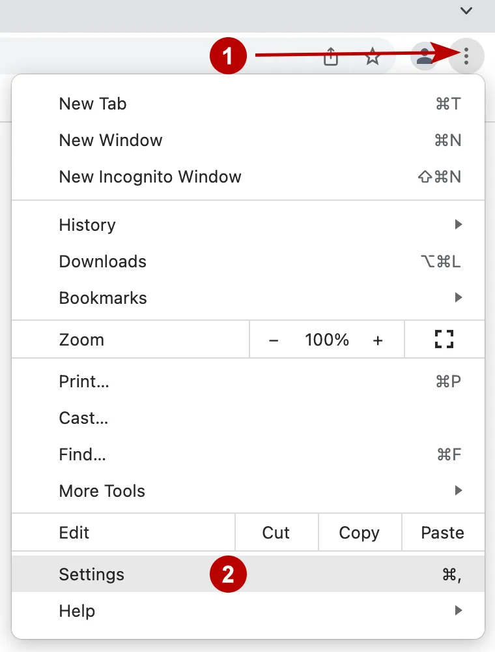Screen dimensions: 495x652
Task: Open the Print dialog
Action: tap(84, 381)
